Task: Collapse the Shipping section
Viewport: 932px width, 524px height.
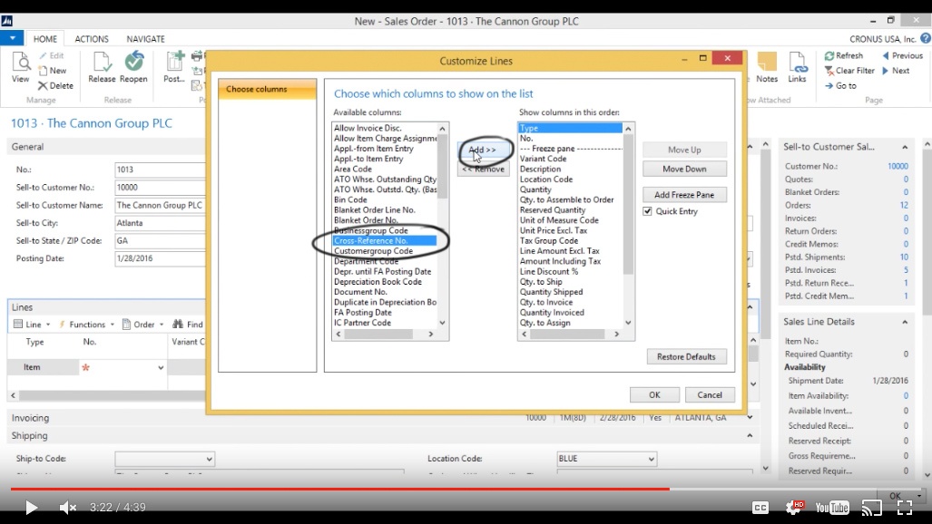Action: 750,435
